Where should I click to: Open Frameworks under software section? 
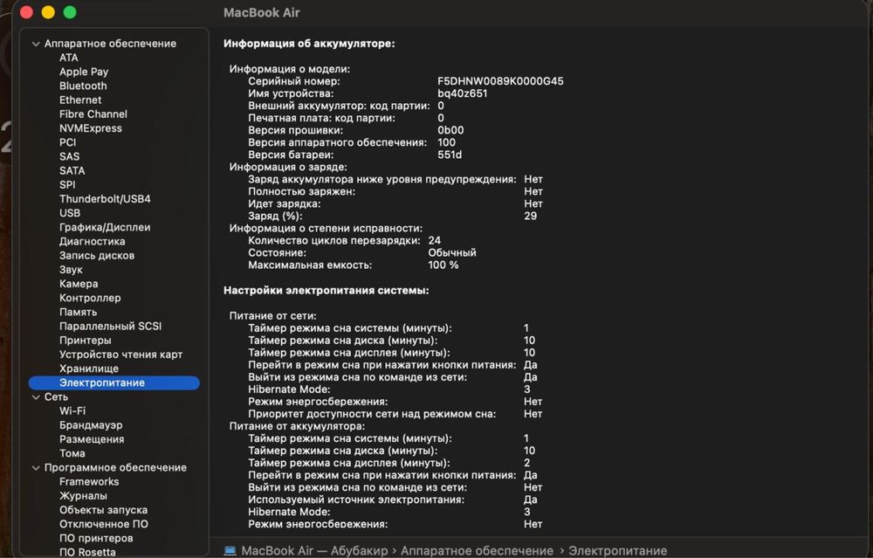[89, 482]
